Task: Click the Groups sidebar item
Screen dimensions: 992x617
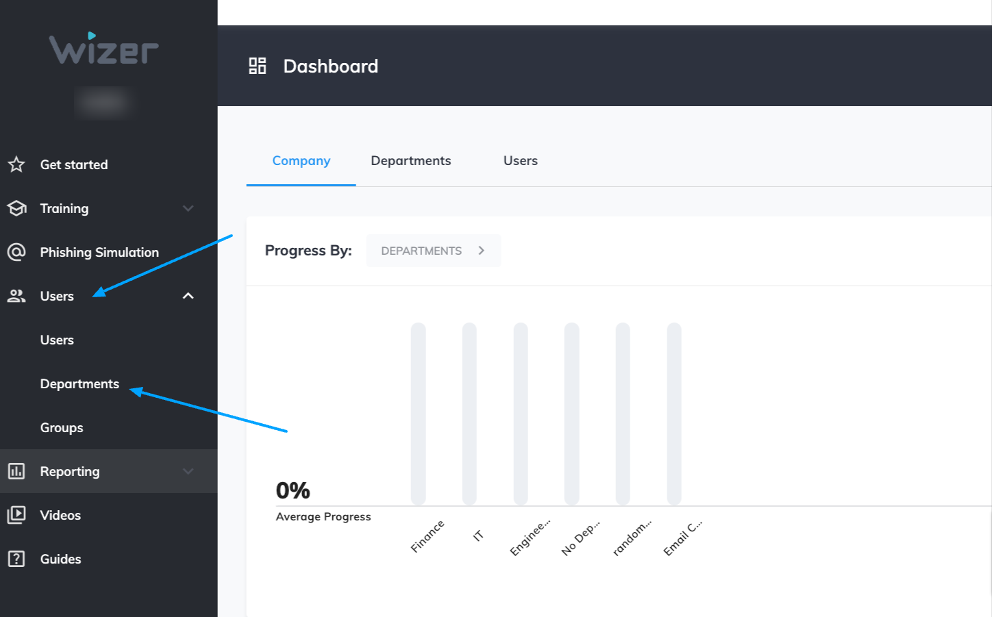Action: click(x=61, y=427)
